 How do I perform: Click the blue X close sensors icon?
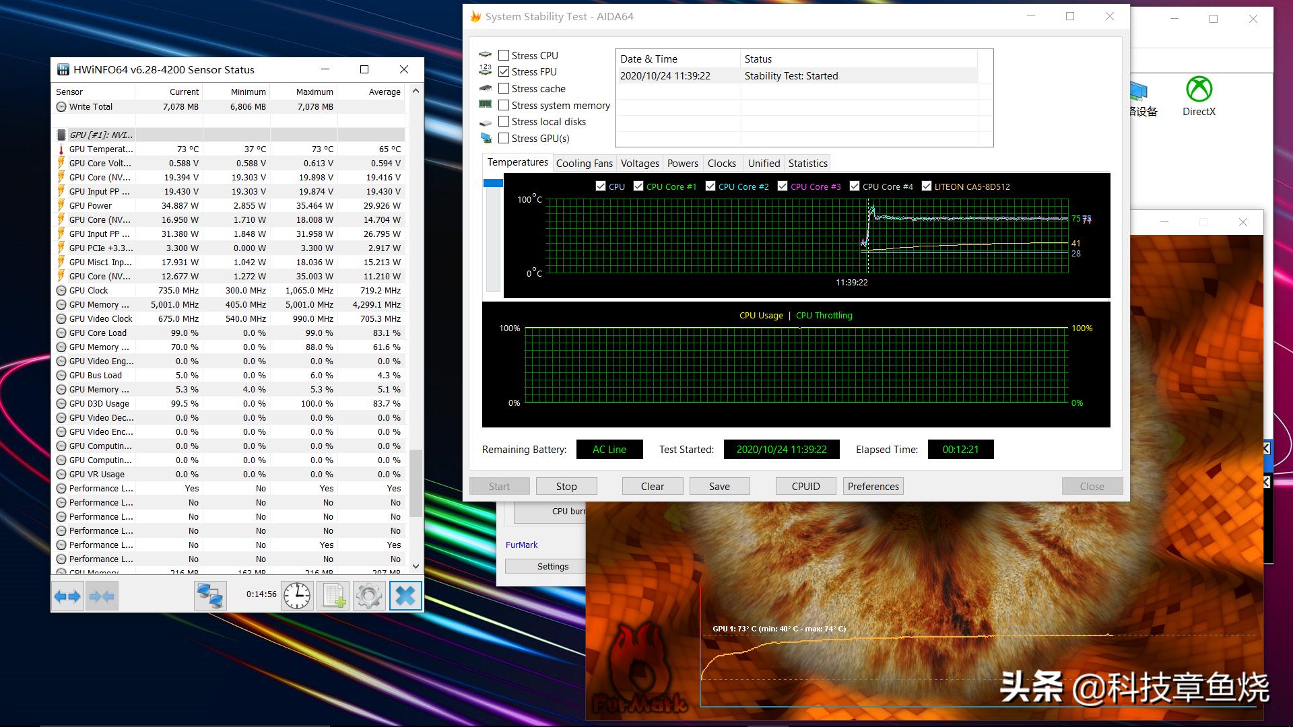coord(405,596)
